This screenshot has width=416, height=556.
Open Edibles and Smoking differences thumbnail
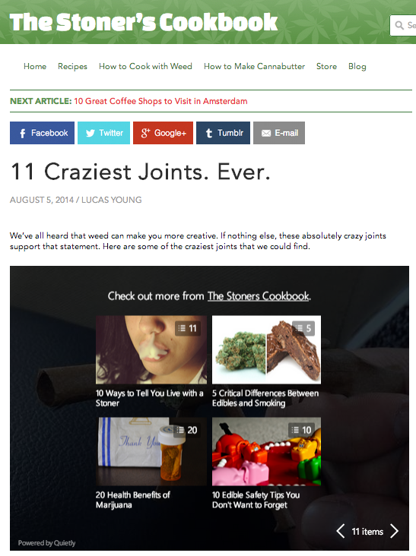[266, 349]
